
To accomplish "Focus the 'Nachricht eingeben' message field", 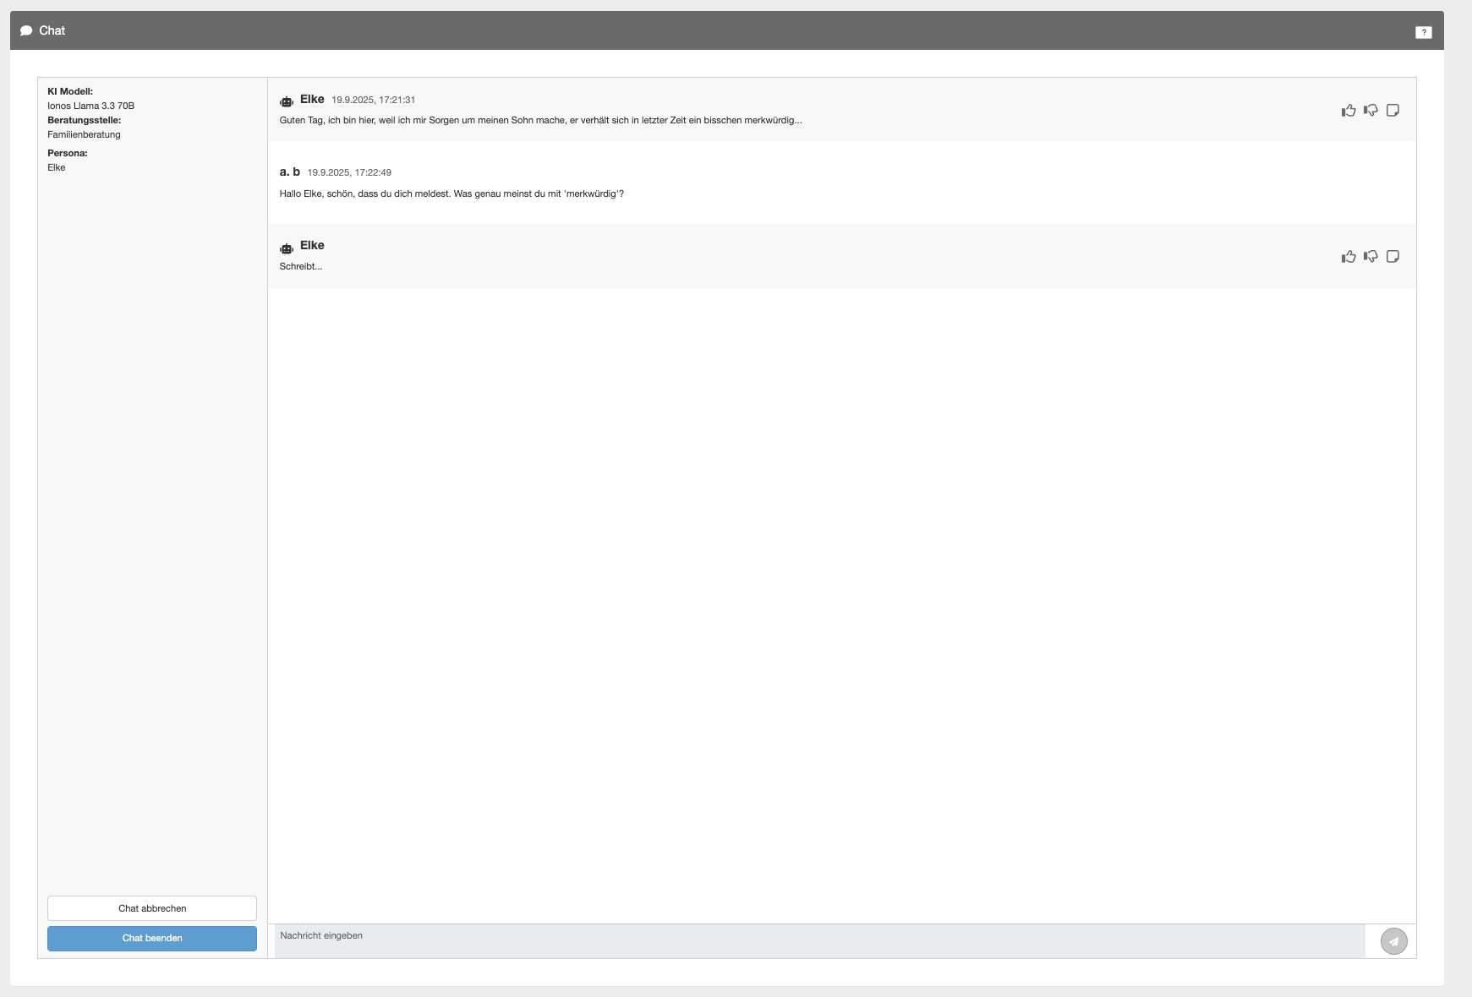I will [818, 940].
